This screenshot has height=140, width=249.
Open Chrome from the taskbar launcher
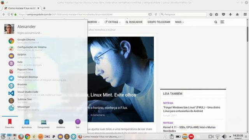coord(28,136)
